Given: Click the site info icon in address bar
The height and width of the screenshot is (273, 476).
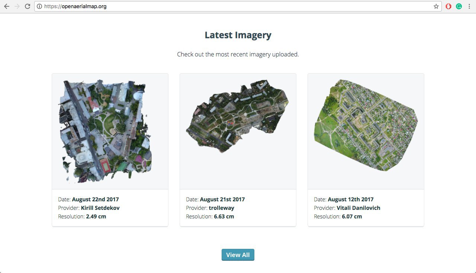Looking at the screenshot, I should coord(39,6).
